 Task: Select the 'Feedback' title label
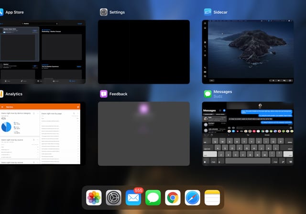(x=118, y=94)
